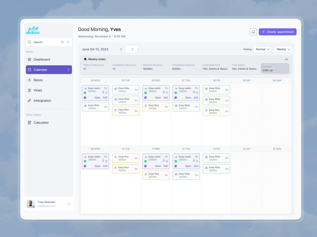Click the swim icon on 04 MON Easy swim
The height and width of the screenshot is (237, 317).
pos(85,88)
